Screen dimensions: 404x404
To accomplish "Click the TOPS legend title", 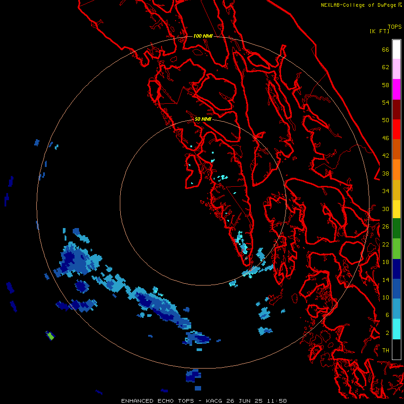I will point(395,27).
